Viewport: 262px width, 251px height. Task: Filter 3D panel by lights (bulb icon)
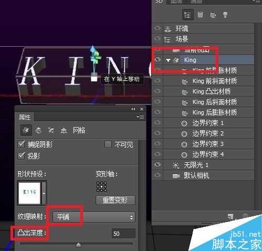coord(225,15)
